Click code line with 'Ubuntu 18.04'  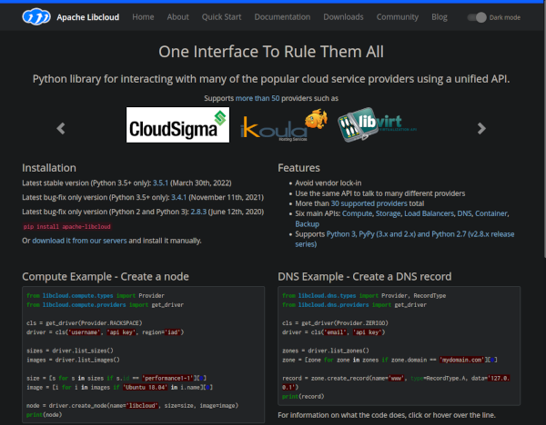119,388
